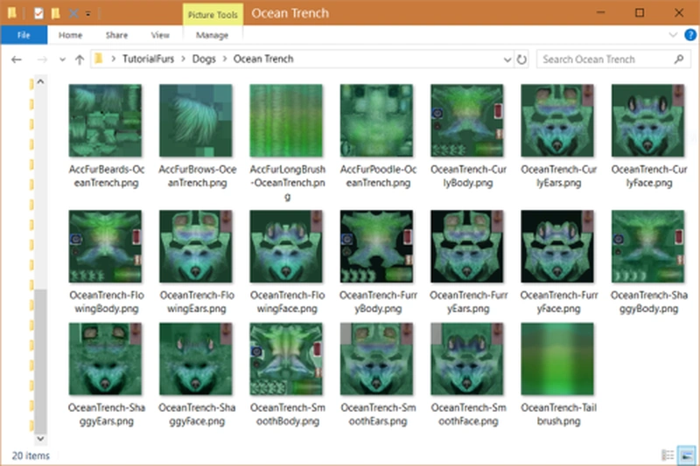Select the AccFurLongBrush-OceanTrench.png thumbnail
This screenshot has height=466, width=700.
286,121
